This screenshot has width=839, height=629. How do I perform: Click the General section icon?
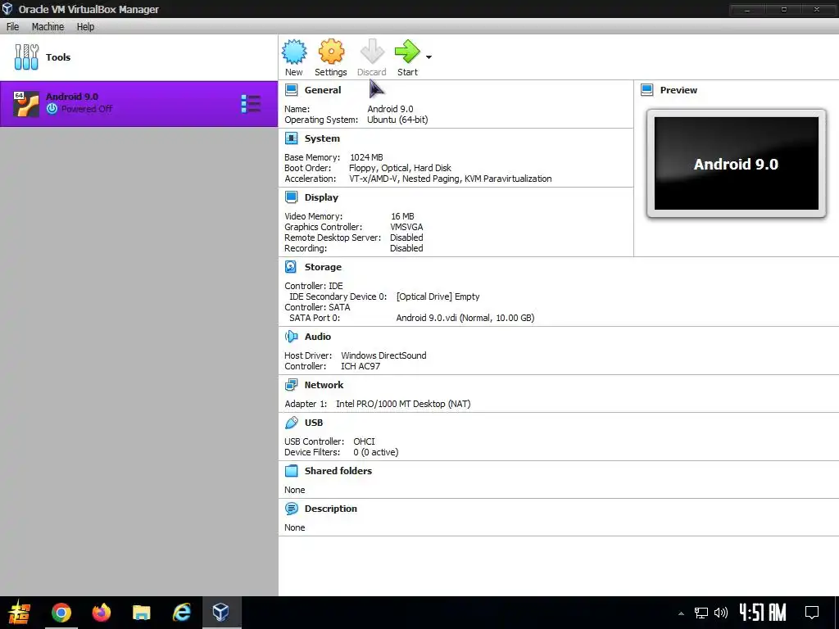[x=291, y=90]
